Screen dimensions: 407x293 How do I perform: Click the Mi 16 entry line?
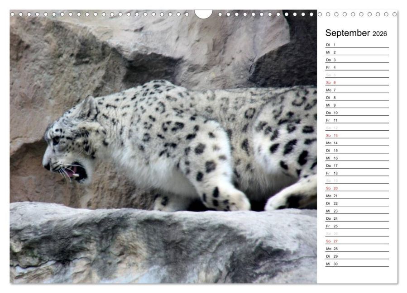click(x=357, y=158)
